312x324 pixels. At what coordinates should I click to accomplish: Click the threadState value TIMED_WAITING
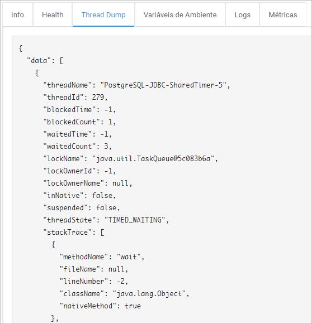[135, 220]
